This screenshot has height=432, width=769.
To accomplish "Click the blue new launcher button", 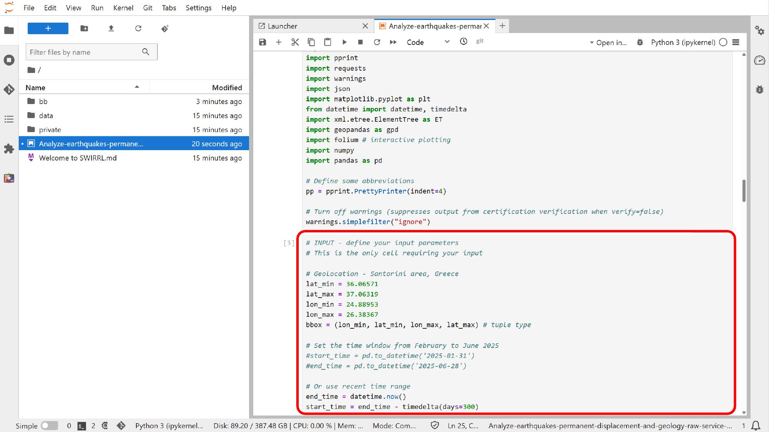I will (48, 28).
